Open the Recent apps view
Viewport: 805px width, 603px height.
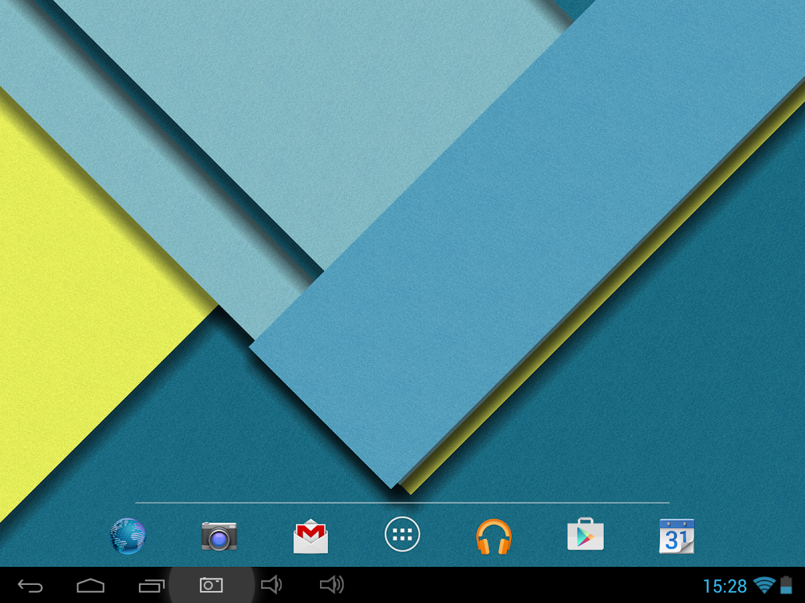click(151, 585)
